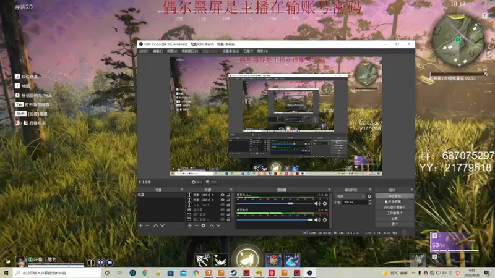Open the 场景集合(S) menu in OBS
The height and width of the screenshot is (278, 495).
click(231, 51)
